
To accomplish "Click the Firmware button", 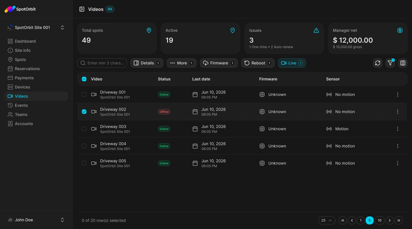I will pyautogui.click(x=219, y=63).
